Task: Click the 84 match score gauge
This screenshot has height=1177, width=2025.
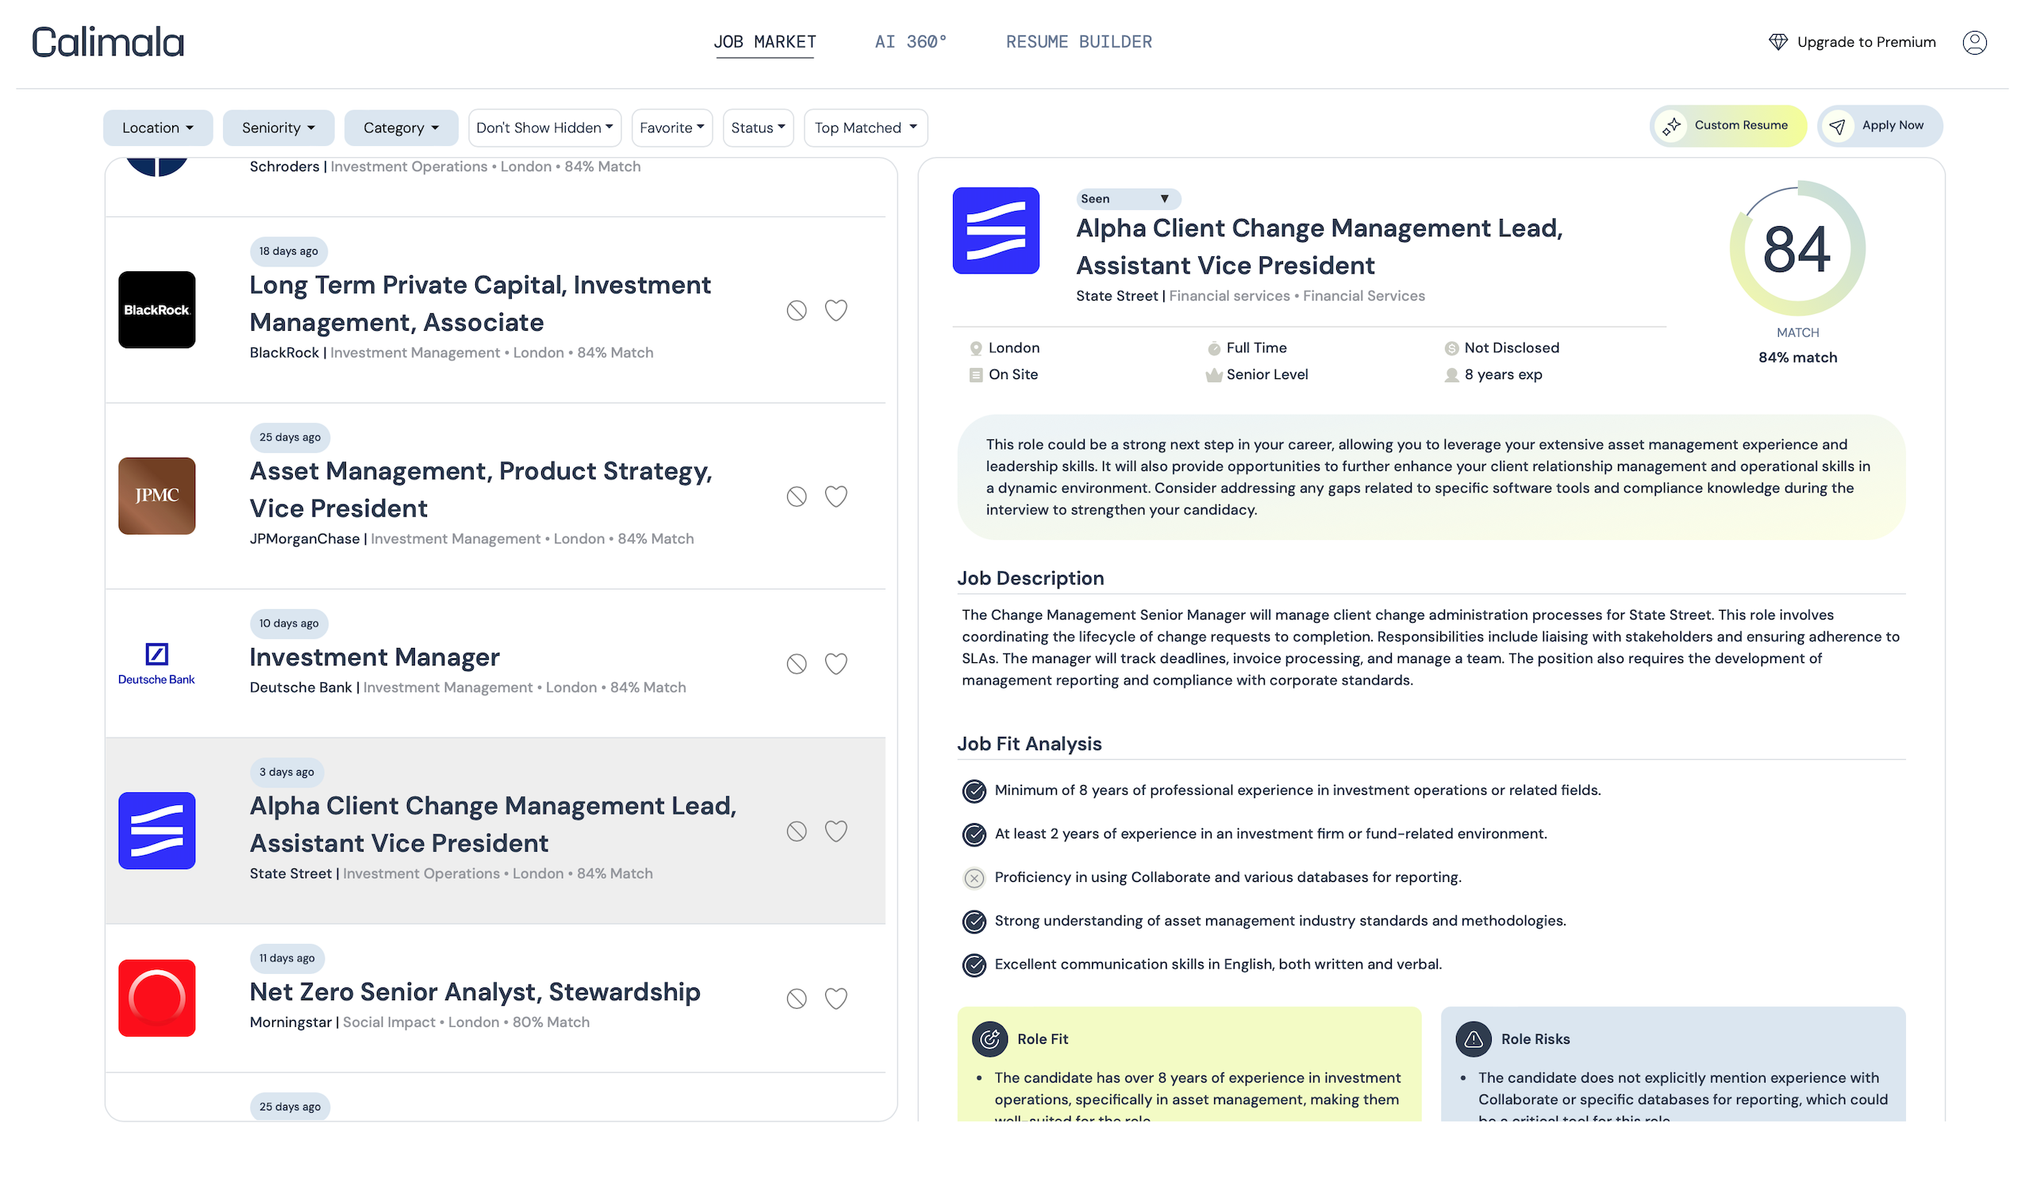Action: pos(1796,249)
